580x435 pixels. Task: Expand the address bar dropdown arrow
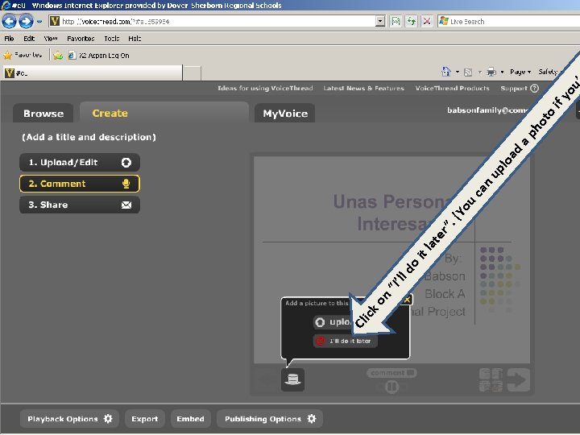tap(380, 22)
